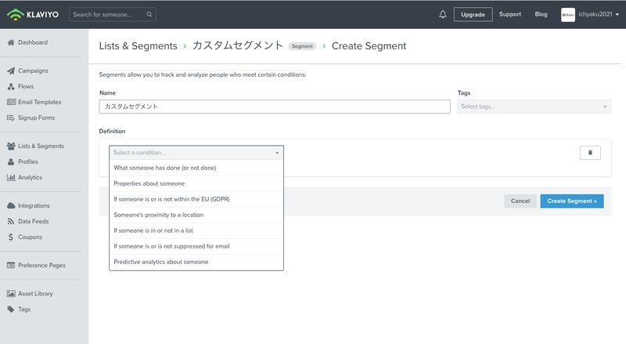The width and height of the screenshot is (626, 344).
Task: Open the Blog link
Action: 541,14
